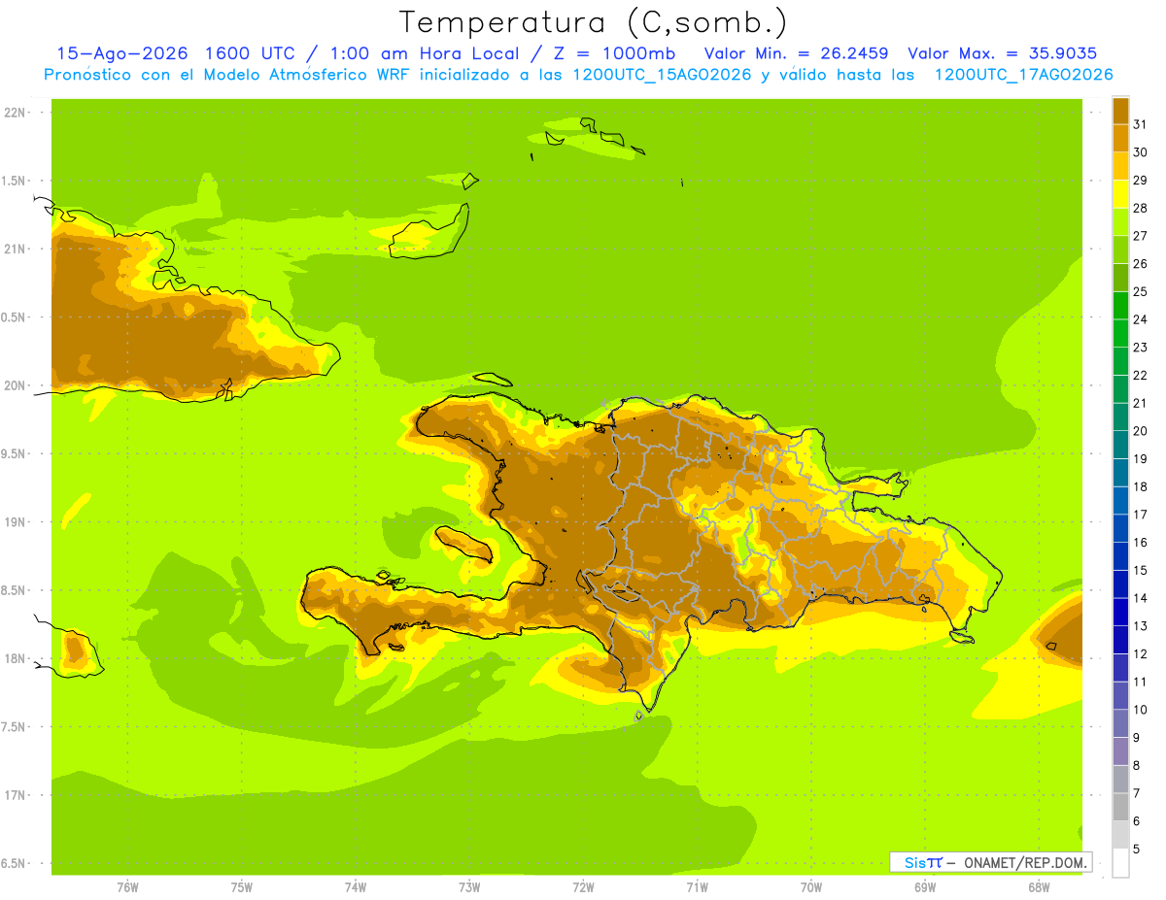Click the "SisTT - ONAMET/REP.DOM." credit box
The height and width of the screenshot is (900, 1166).
[x=990, y=862]
